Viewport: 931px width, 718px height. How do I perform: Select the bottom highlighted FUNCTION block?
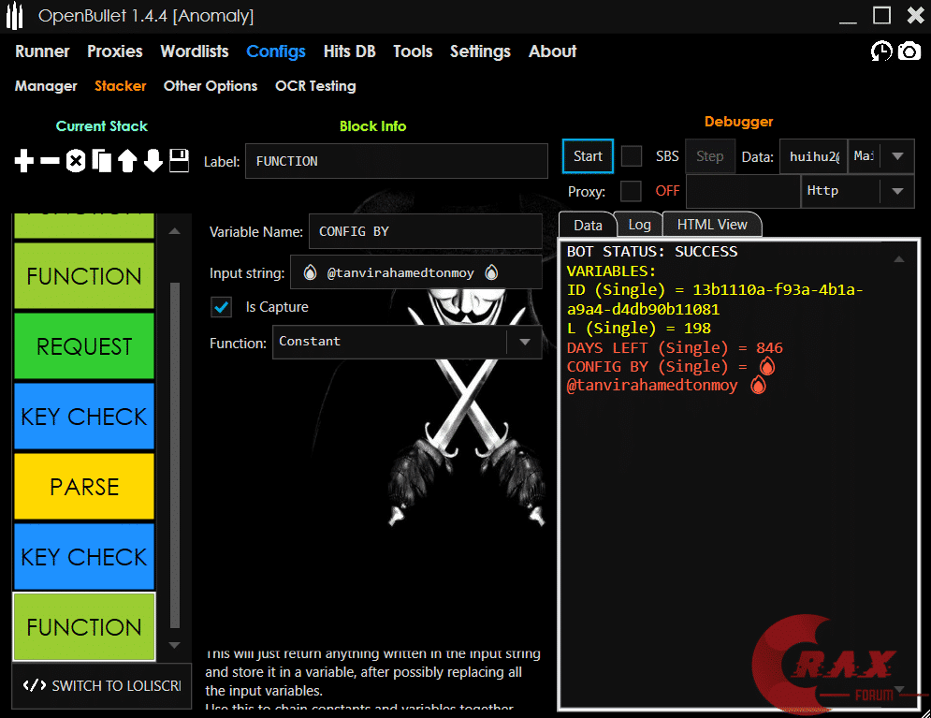tap(83, 626)
